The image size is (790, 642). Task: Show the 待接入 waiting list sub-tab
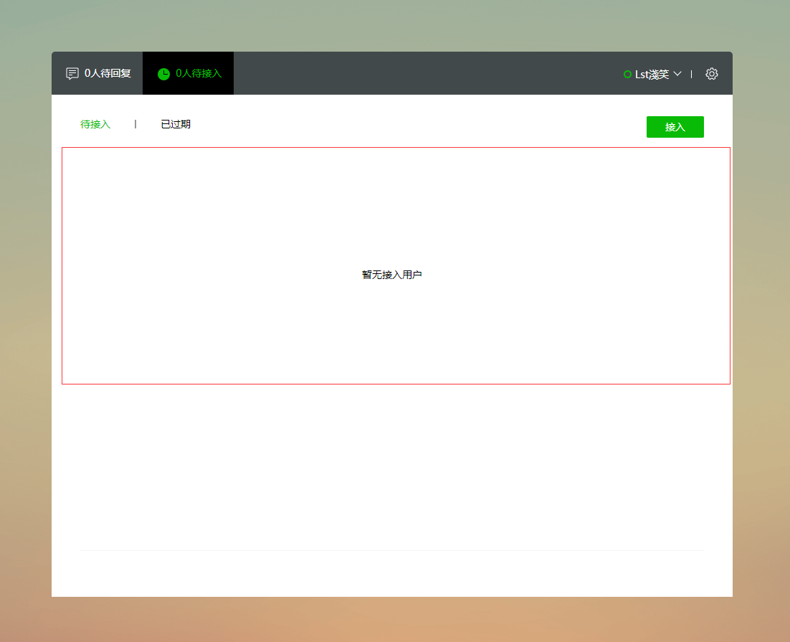95,124
